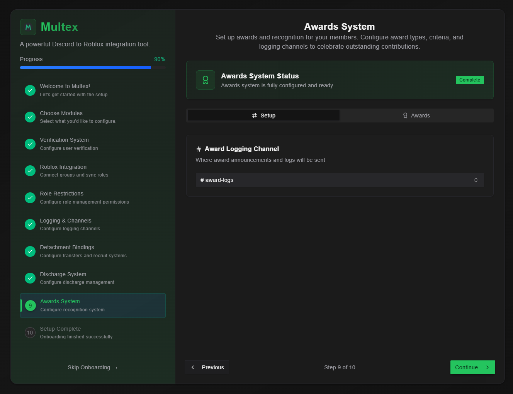Image resolution: width=513 pixels, height=394 pixels.
Task: Click the checkmark icon for Verification System
Action: pos(30,144)
